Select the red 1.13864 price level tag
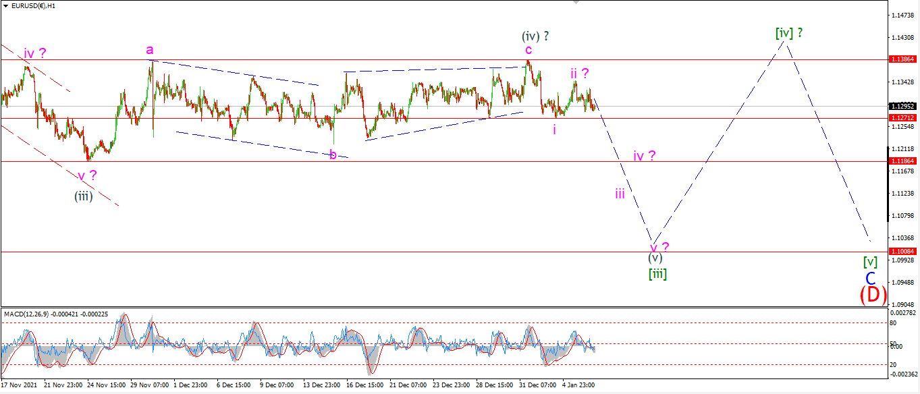 pyautogui.click(x=903, y=59)
